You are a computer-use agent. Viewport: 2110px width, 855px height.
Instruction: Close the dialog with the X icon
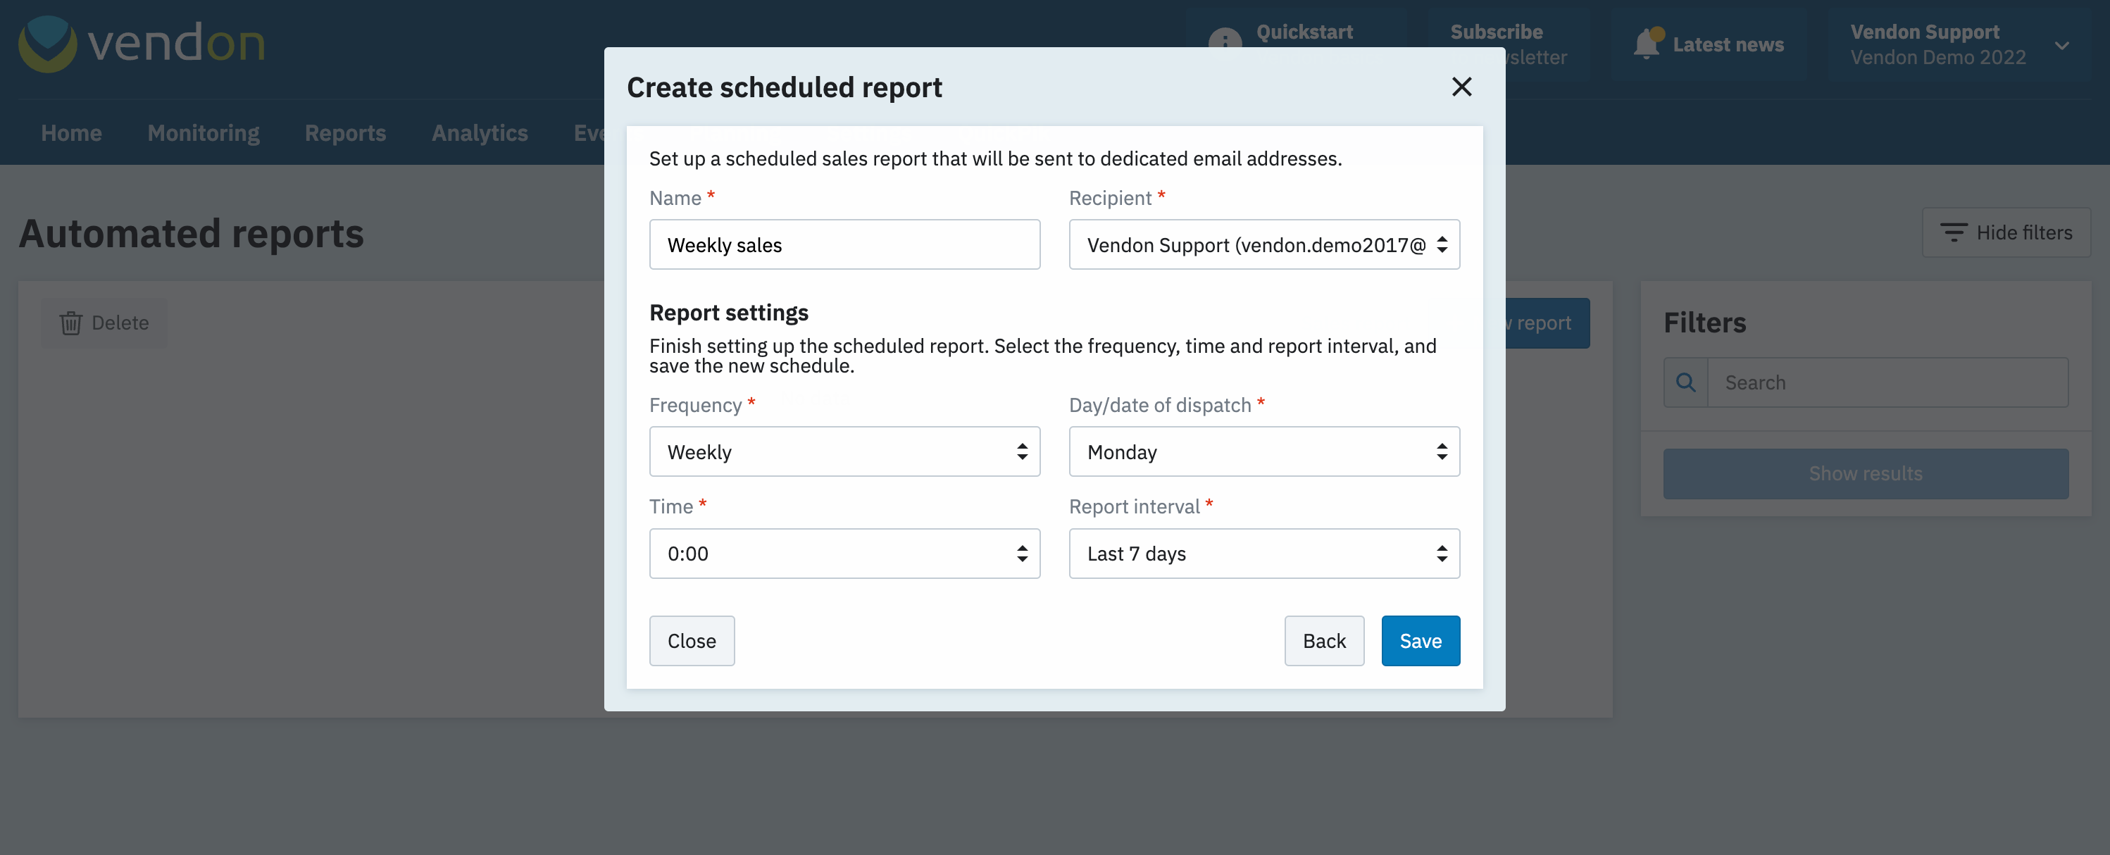pos(1461,87)
